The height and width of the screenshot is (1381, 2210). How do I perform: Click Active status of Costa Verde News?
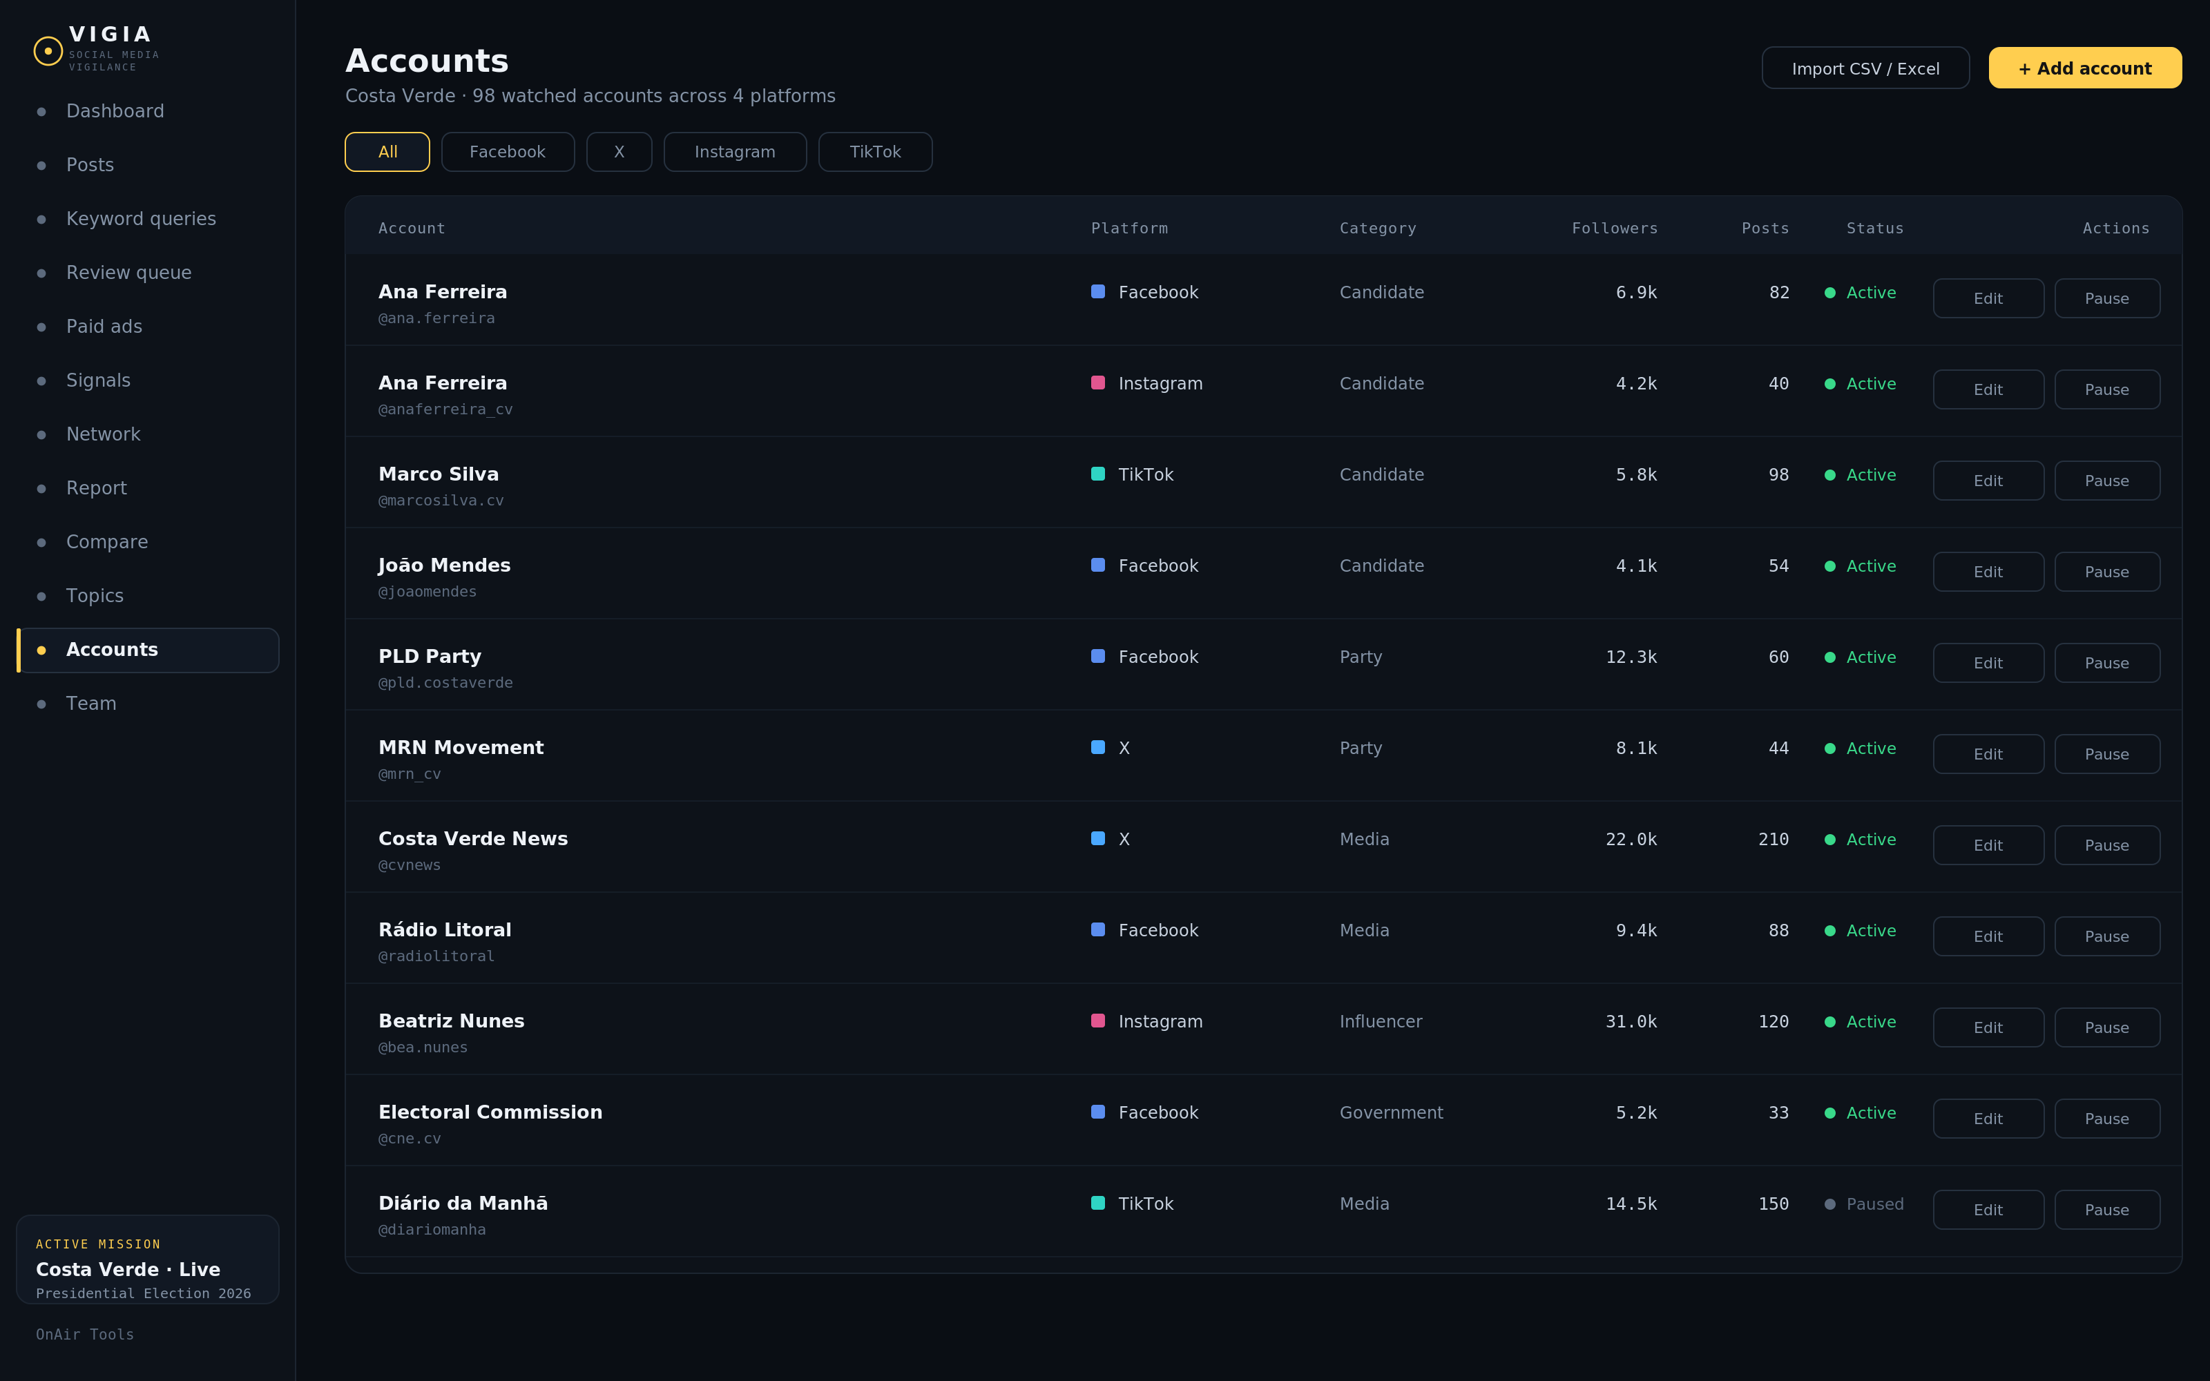coord(1861,840)
